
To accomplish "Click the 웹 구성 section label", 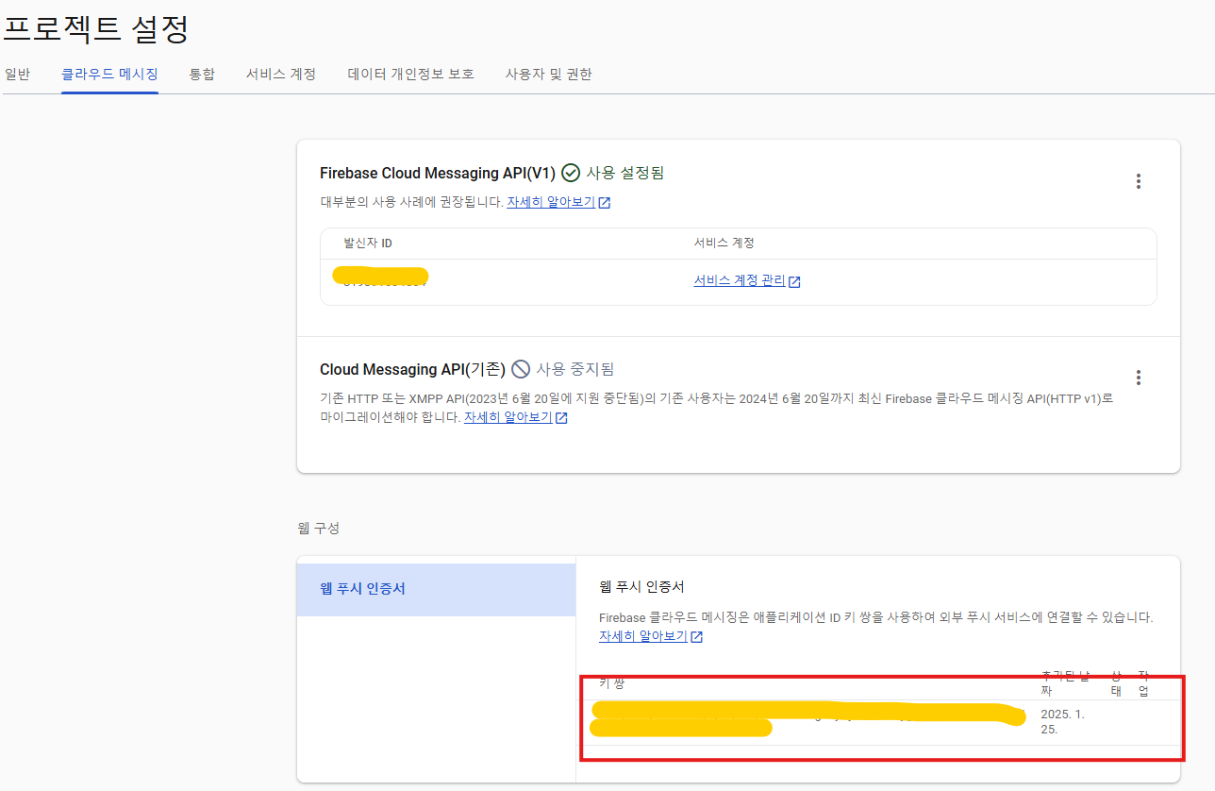I will click(319, 528).
